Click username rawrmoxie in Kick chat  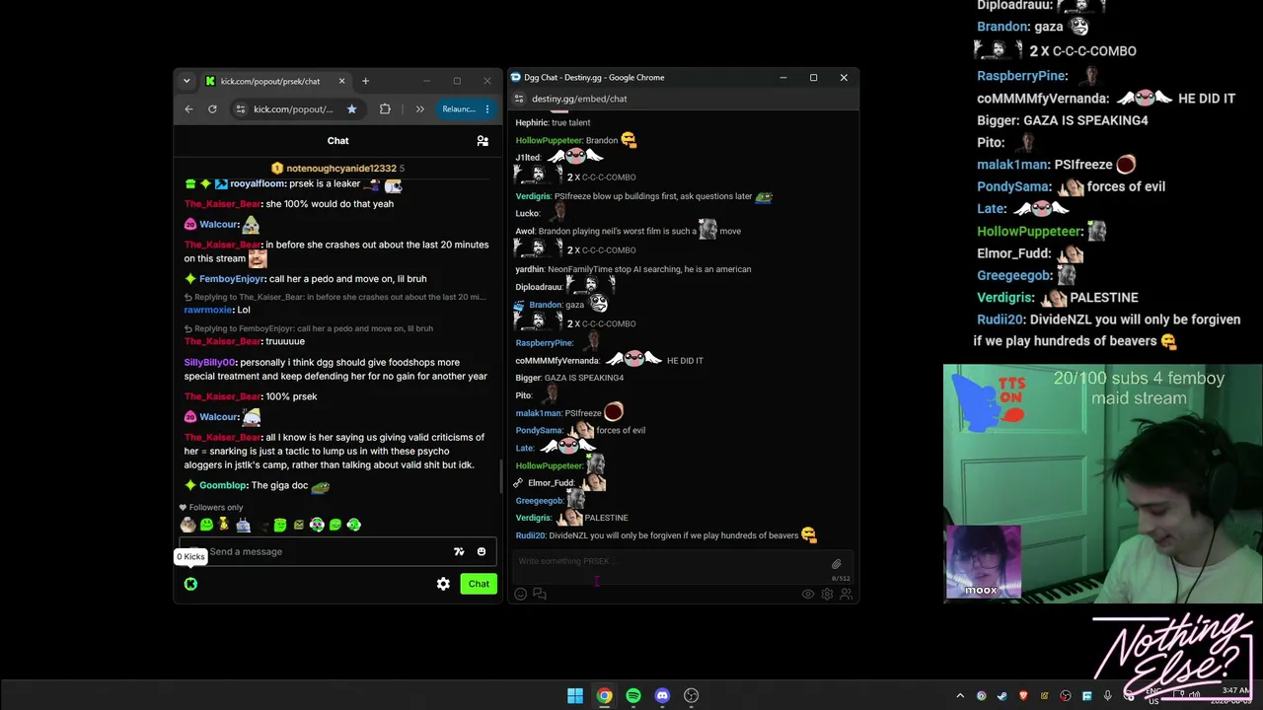pyautogui.click(x=208, y=310)
